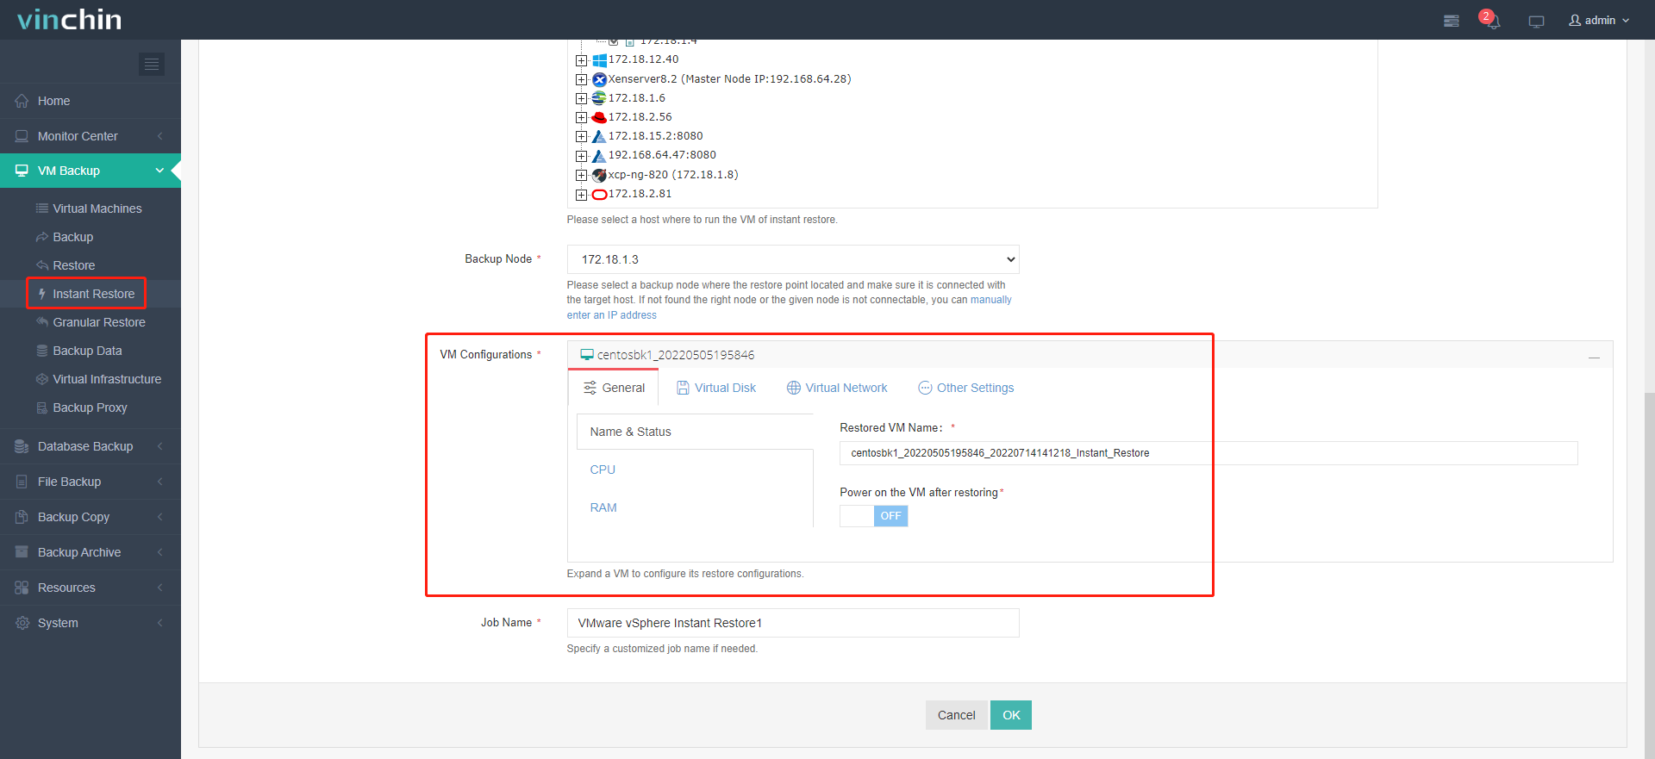Click the Vinchin logo
1655x759 pixels.
(70, 20)
